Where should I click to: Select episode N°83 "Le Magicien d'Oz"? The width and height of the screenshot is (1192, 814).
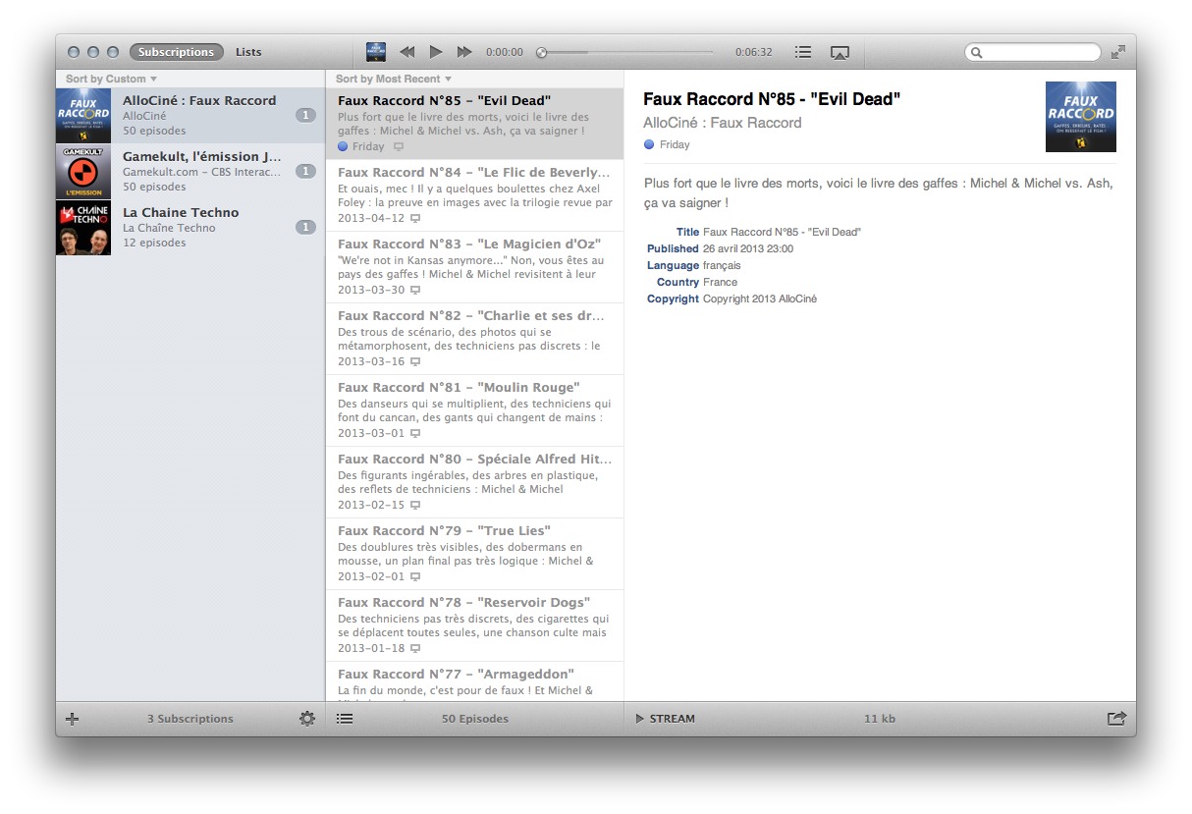point(475,267)
